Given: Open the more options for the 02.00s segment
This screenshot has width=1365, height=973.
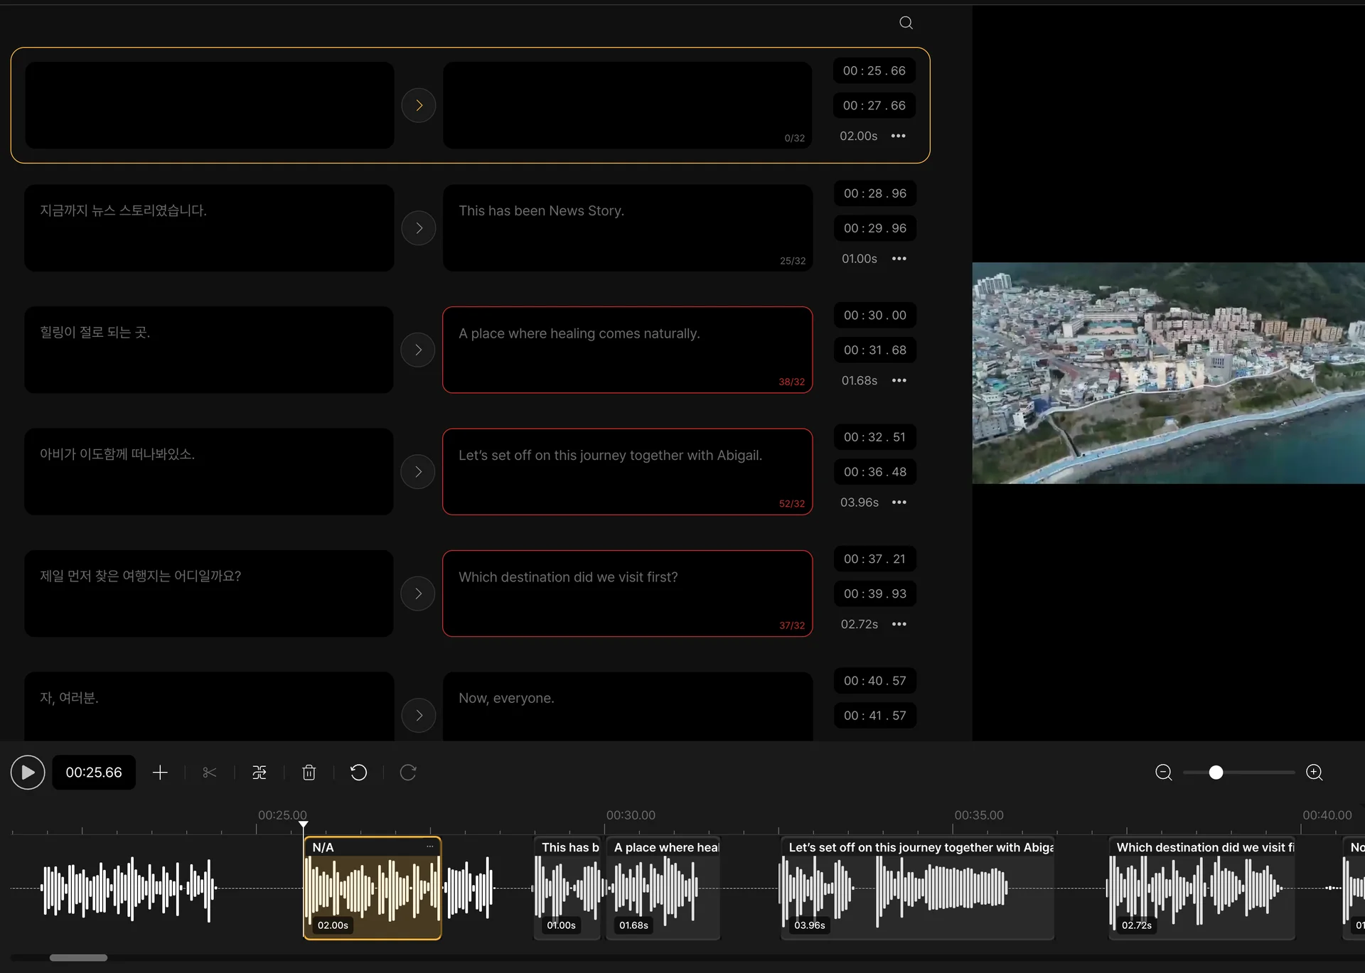Looking at the screenshot, I should click(899, 136).
